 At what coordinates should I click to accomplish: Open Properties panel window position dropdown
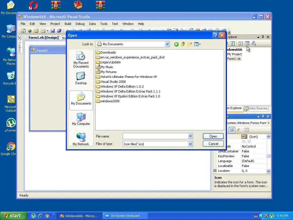pyautogui.click(x=258, y=117)
